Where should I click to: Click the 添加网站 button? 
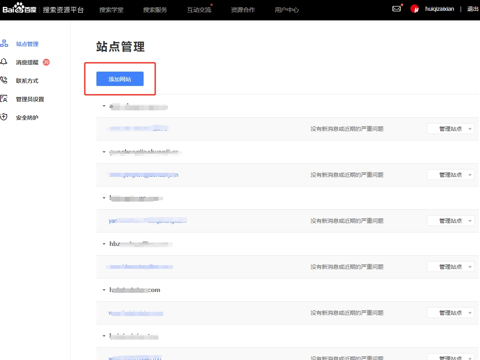[x=120, y=79]
